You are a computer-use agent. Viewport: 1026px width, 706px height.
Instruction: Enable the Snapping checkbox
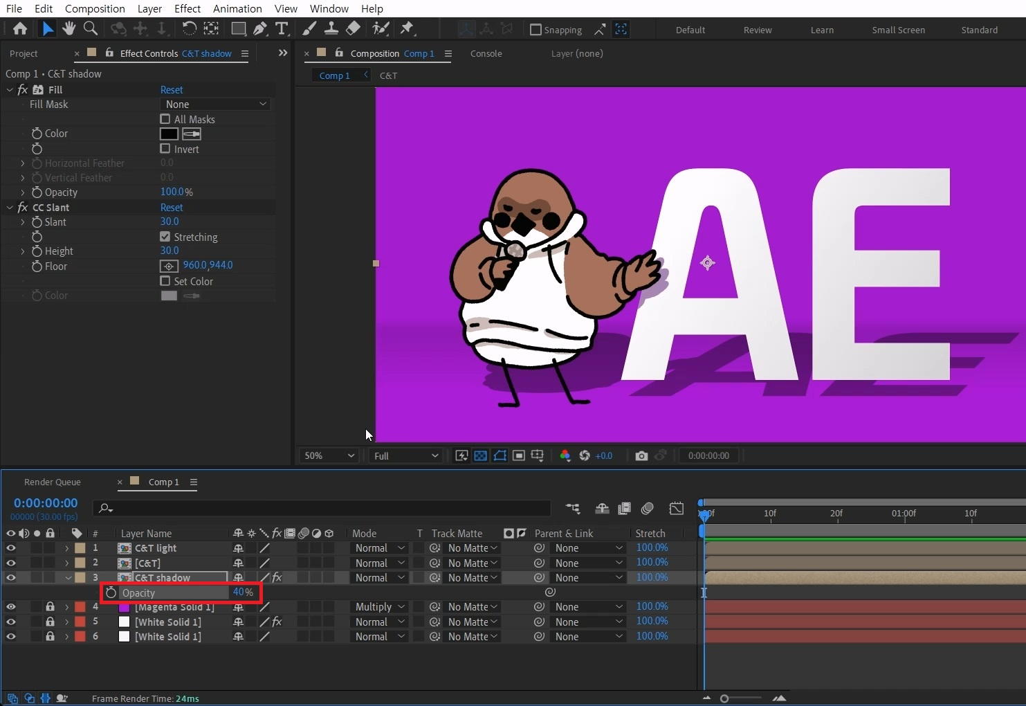(535, 30)
